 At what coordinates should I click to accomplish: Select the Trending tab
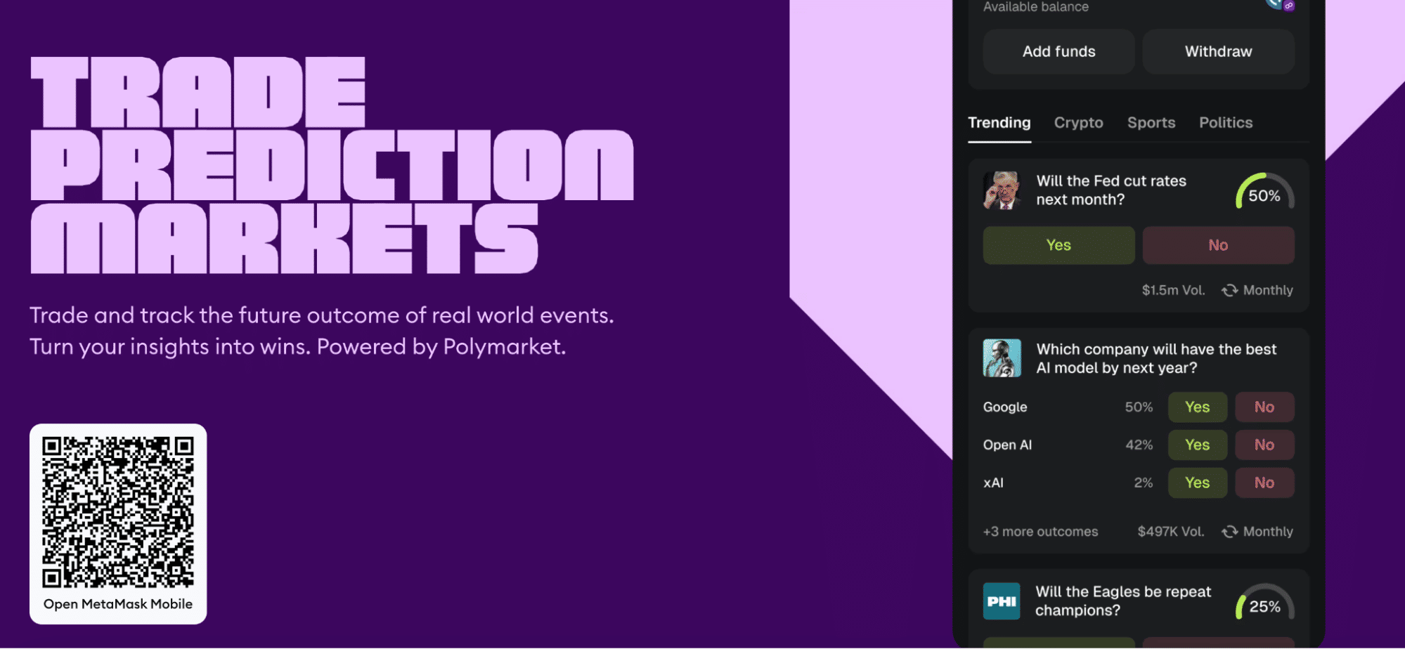coord(999,123)
